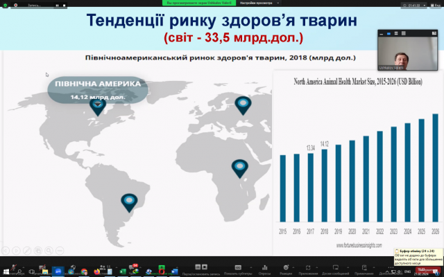Viewport: 444px width, 277px height.
Task: Click the South America map pin
Action: point(129,202)
